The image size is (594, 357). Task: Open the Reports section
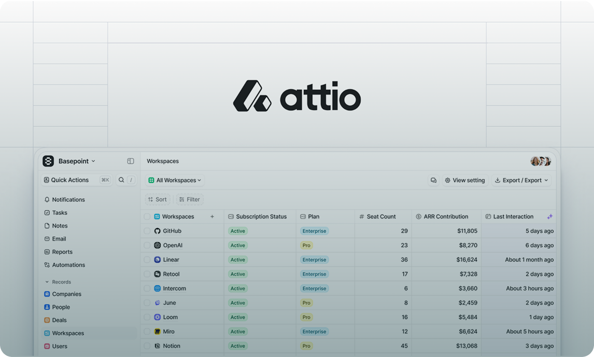61,251
